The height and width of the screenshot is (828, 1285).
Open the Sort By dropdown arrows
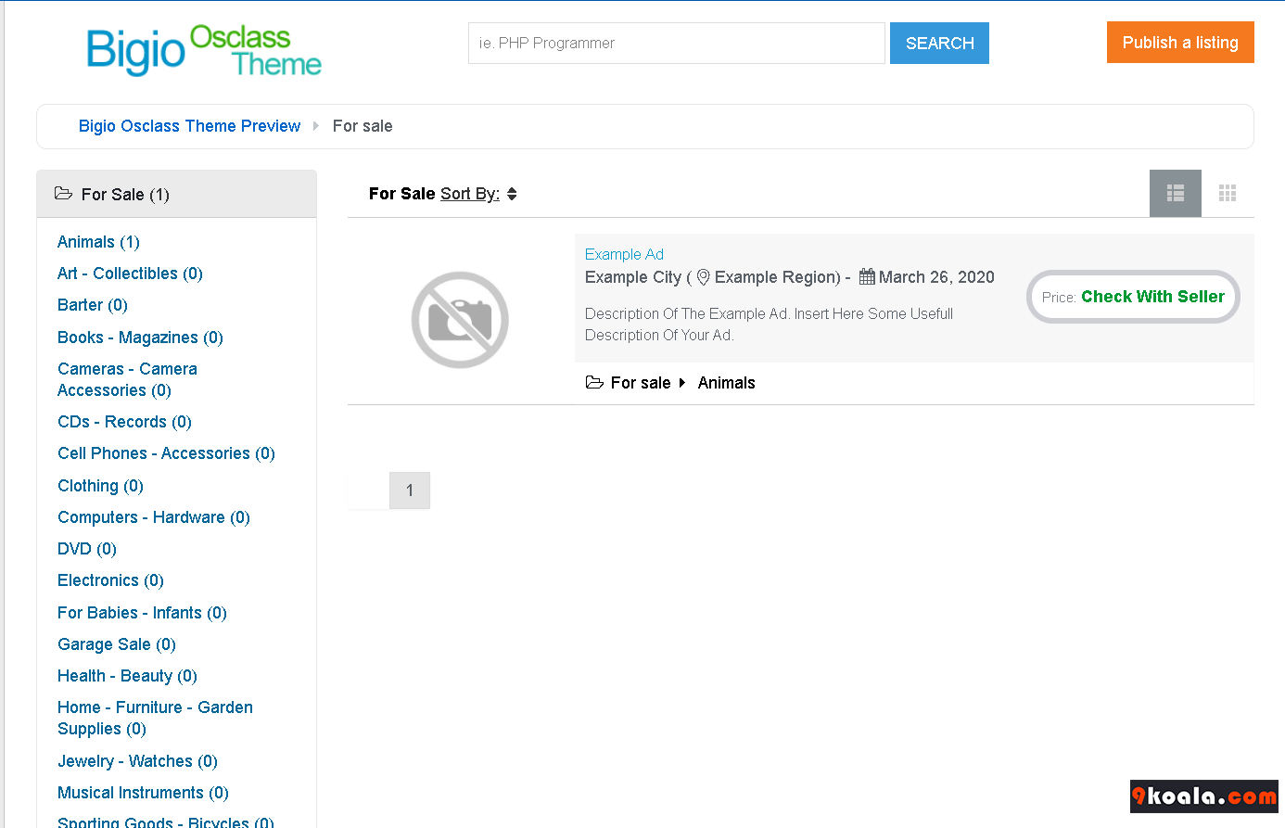coord(512,194)
